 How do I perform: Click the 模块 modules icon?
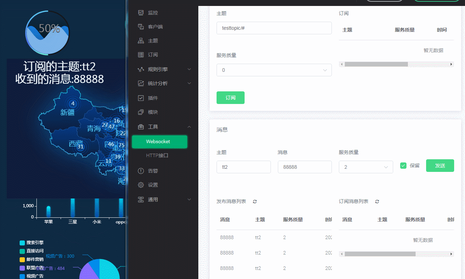tap(141, 112)
